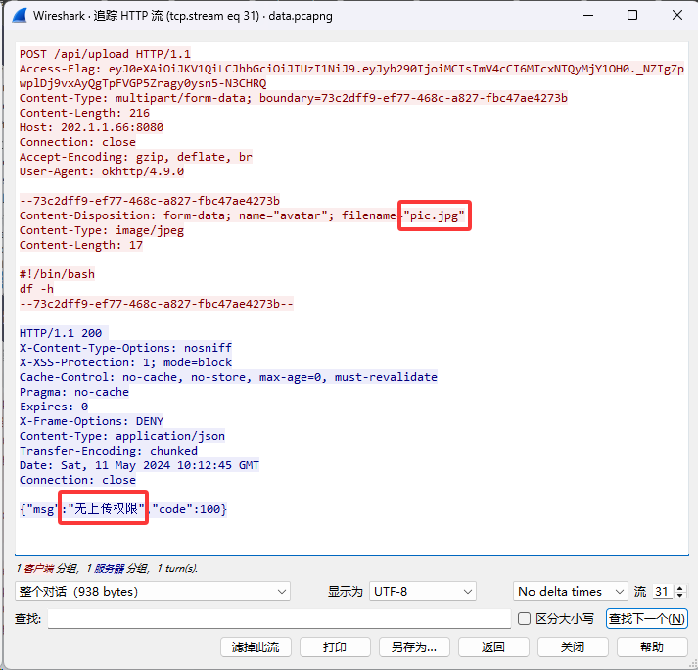This screenshot has width=698, height=670.
Task: Minimize the Follow HTTP Stream window
Action: pos(586,16)
